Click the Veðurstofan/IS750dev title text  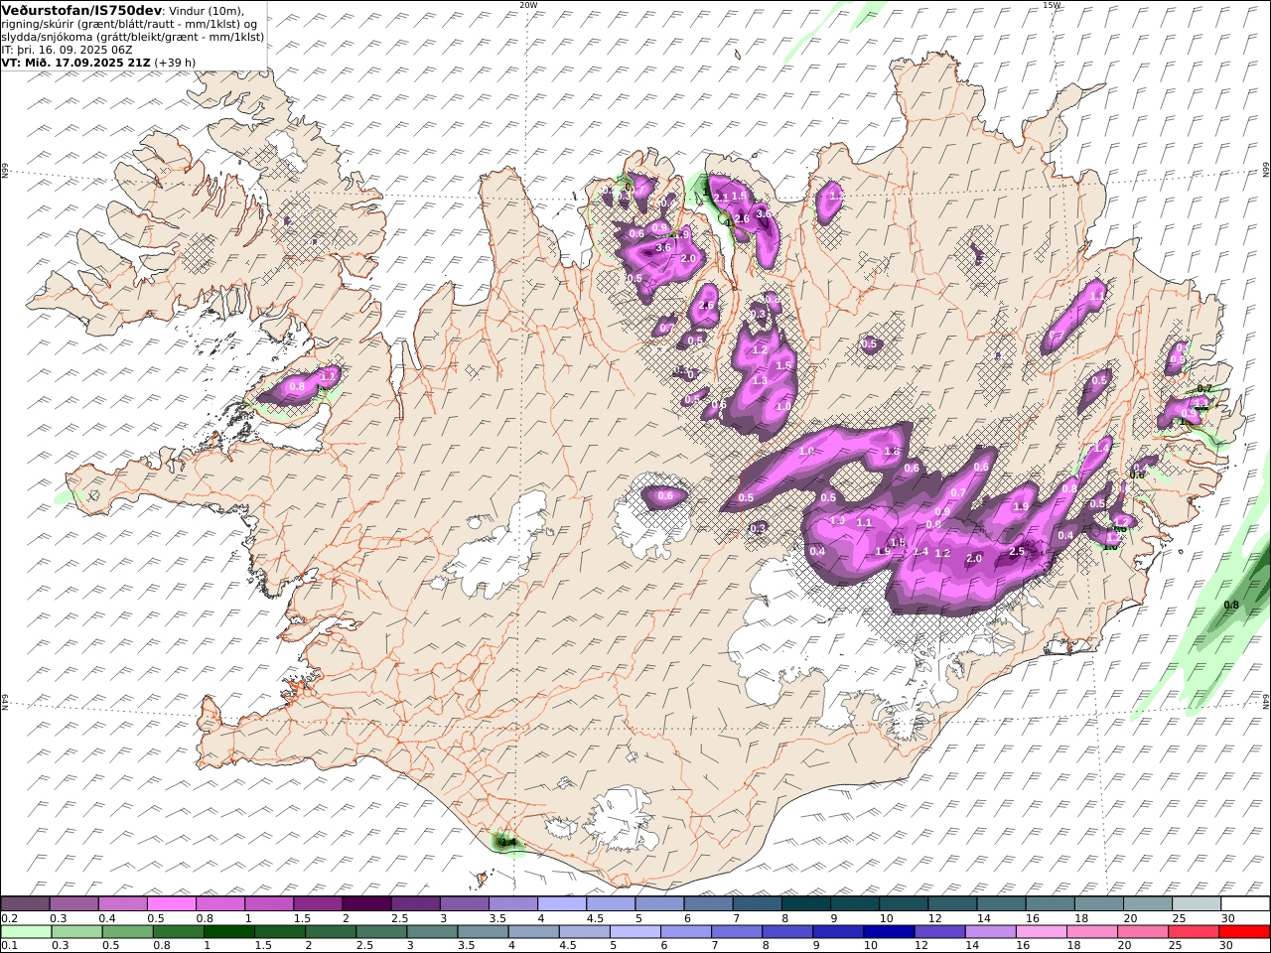pos(81,9)
